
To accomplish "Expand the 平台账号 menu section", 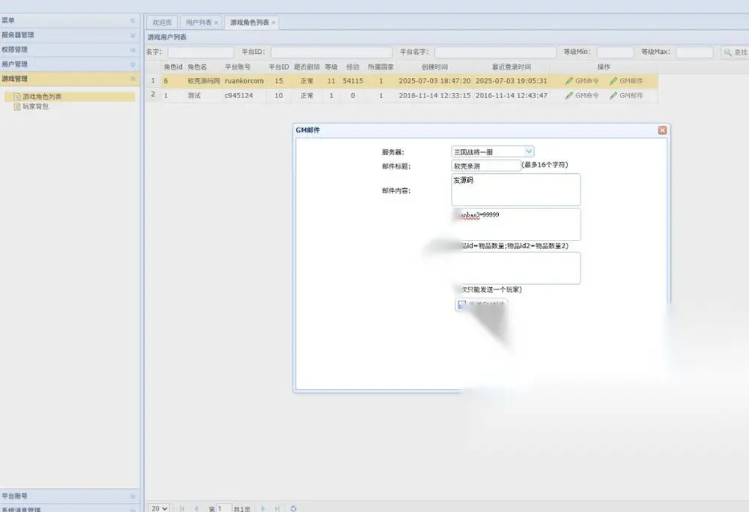I will pos(133,497).
